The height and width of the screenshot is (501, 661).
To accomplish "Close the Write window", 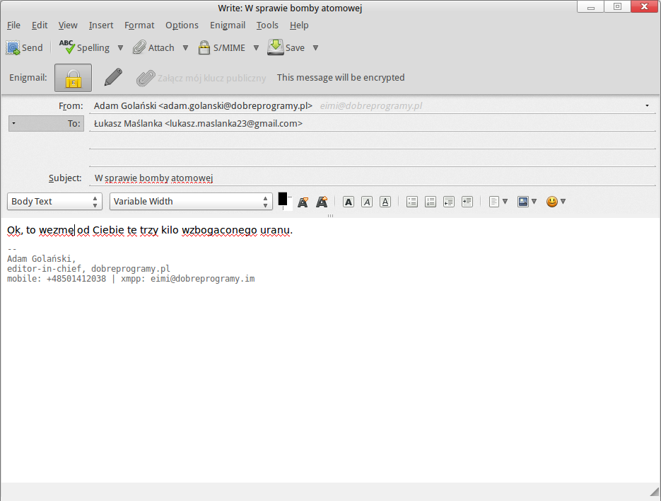I will 644,6.
